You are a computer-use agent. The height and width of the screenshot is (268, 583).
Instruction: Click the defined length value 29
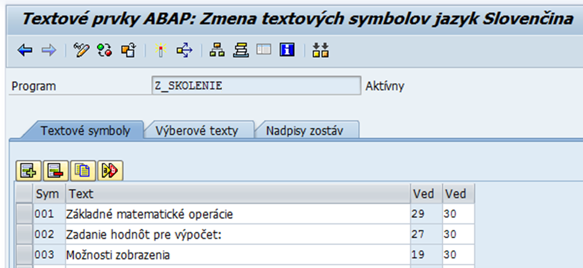click(426, 214)
